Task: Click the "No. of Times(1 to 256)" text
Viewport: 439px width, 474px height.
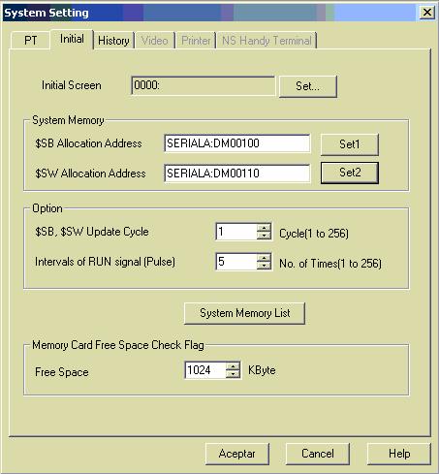Action: (330, 264)
